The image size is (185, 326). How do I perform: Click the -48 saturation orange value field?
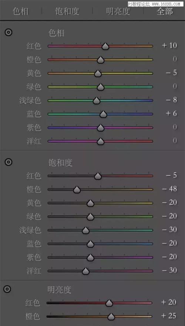(169, 189)
